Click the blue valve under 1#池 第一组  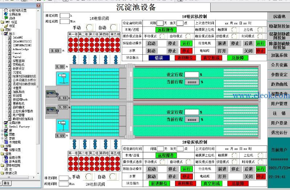tap(74, 60)
